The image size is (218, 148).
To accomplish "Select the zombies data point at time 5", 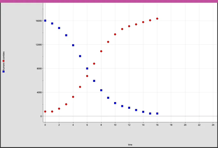I will (x=80, y=87).
